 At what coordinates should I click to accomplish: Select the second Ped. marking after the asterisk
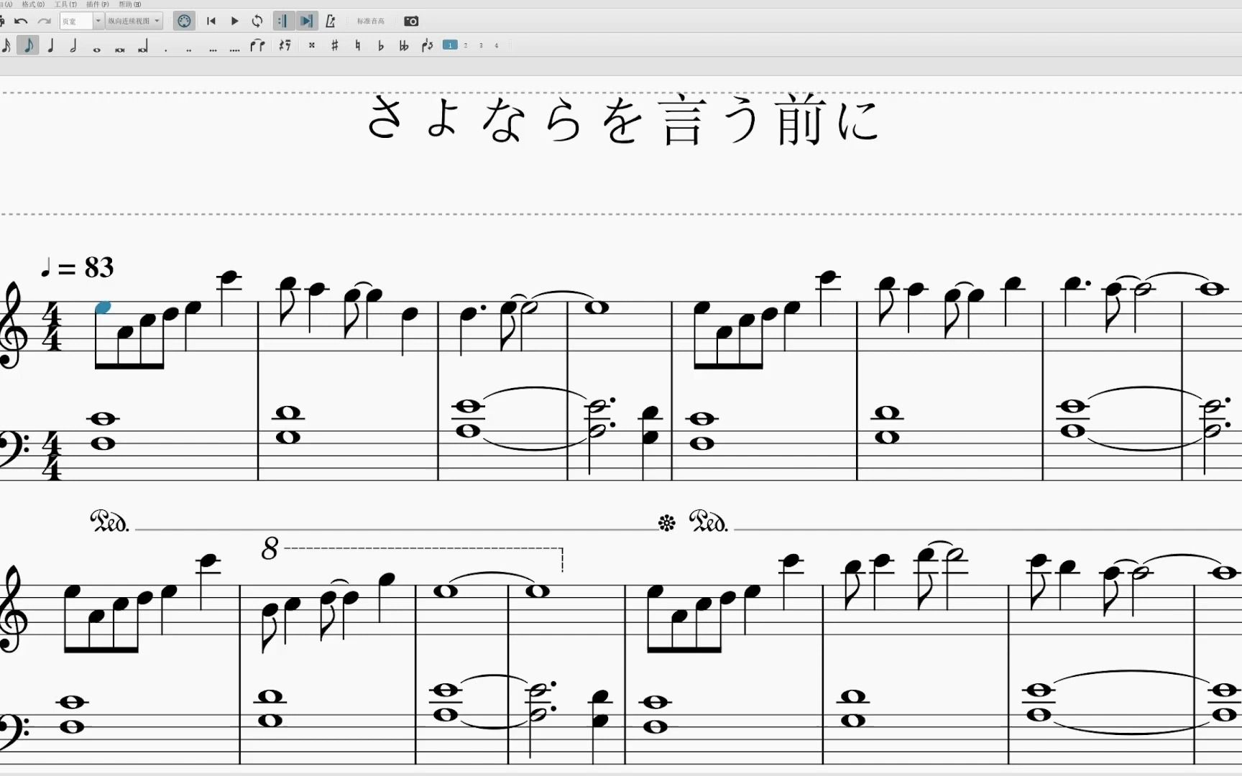pos(709,521)
